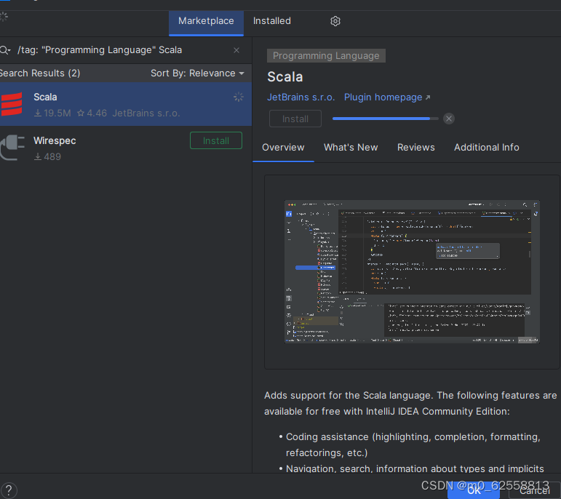Click the red Scala plugin logo

pyautogui.click(x=12, y=104)
